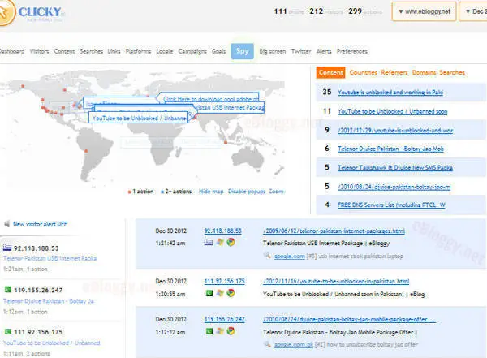Open the /2012/12/29/youtube-is-unblocked link

[x=395, y=130]
